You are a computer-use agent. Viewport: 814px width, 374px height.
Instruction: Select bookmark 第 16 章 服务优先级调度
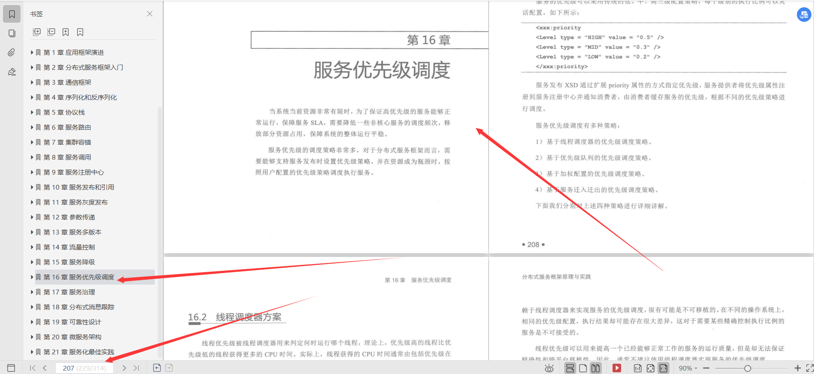click(79, 277)
